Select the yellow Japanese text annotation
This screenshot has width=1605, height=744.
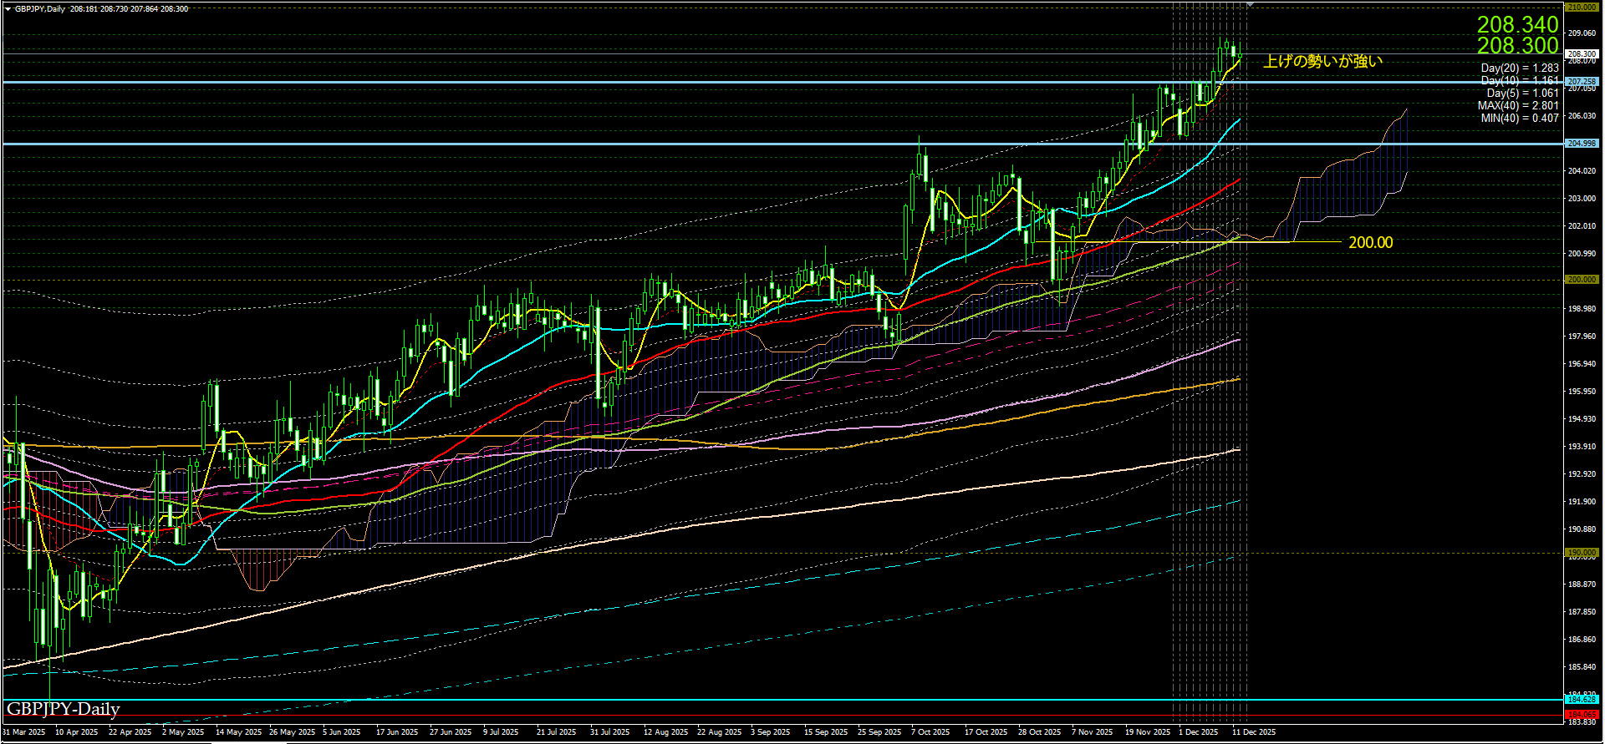pos(1322,61)
